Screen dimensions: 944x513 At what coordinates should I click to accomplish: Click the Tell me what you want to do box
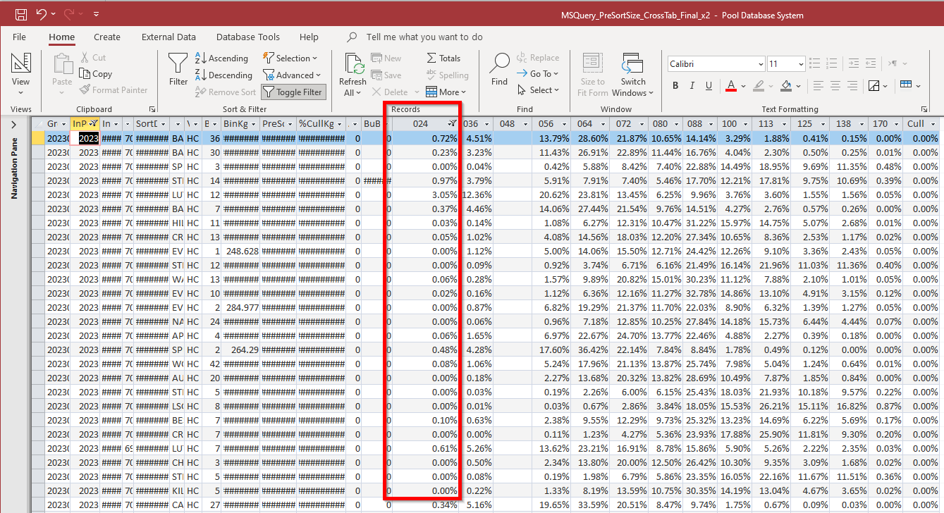pos(424,37)
